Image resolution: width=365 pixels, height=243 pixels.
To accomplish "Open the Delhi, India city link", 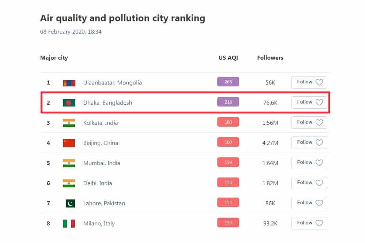I will point(98,183).
